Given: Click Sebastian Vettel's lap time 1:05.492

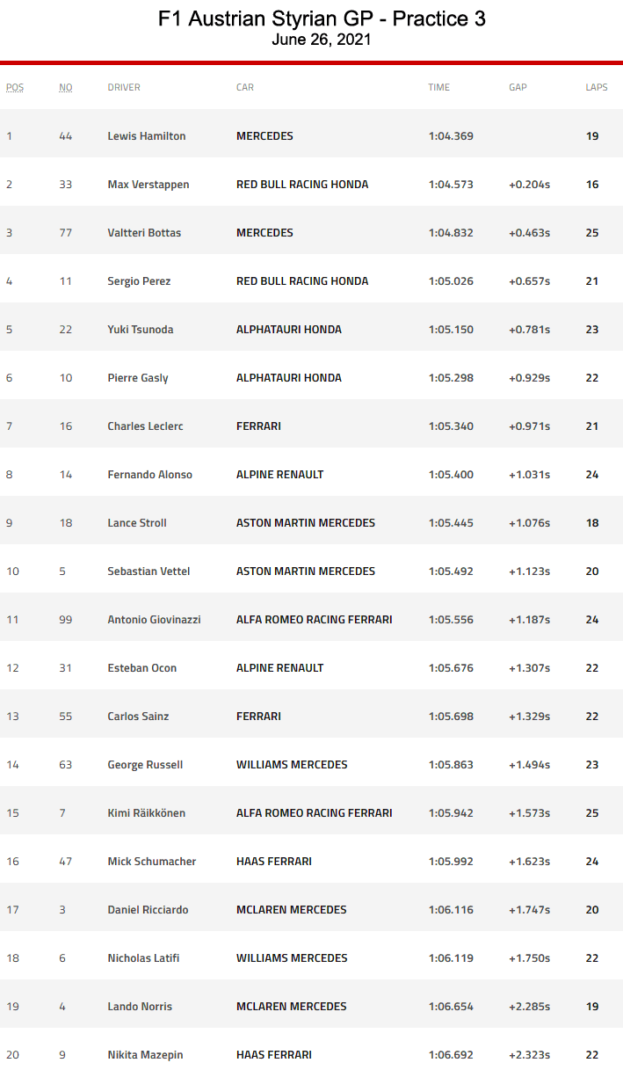Looking at the screenshot, I should 451,571.
